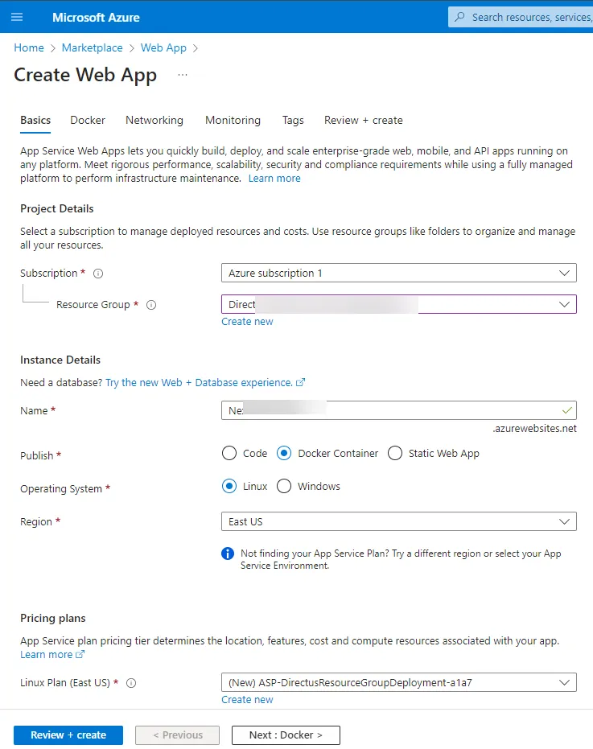Click the Microsoft Azure logo
The height and width of the screenshot is (749, 593).
click(x=95, y=17)
